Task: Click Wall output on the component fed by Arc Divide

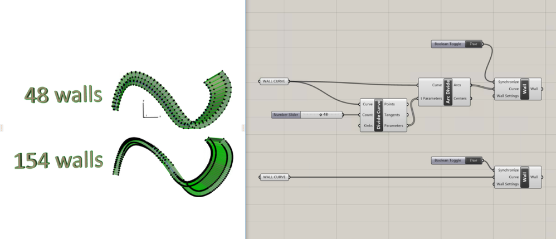Action: tap(534, 89)
